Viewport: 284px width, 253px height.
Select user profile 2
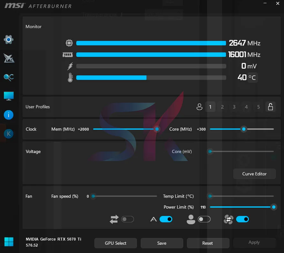point(222,107)
